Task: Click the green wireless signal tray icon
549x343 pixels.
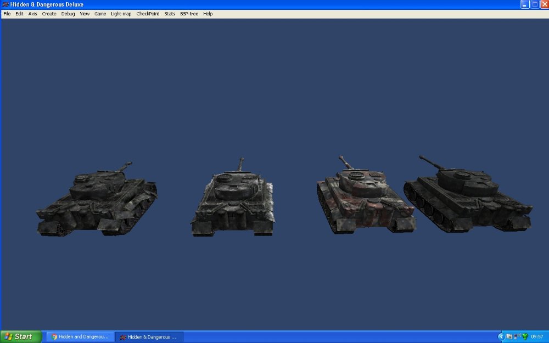Action: click(525, 336)
